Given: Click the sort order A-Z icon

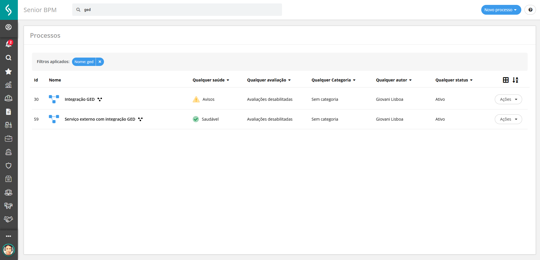Looking at the screenshot, I should (x=515, y=80).
